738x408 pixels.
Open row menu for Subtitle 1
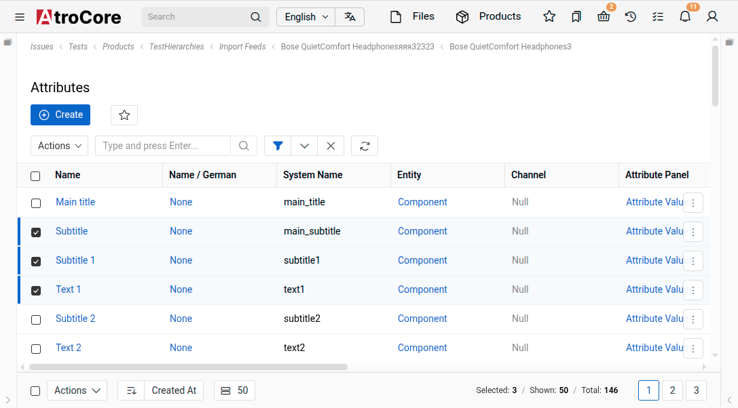click(693, 261)
